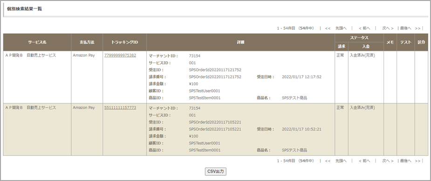This screenshot has width=431, height=181.
Task: Click Amazon Pay in second row
Action: (x=84, y=108)
